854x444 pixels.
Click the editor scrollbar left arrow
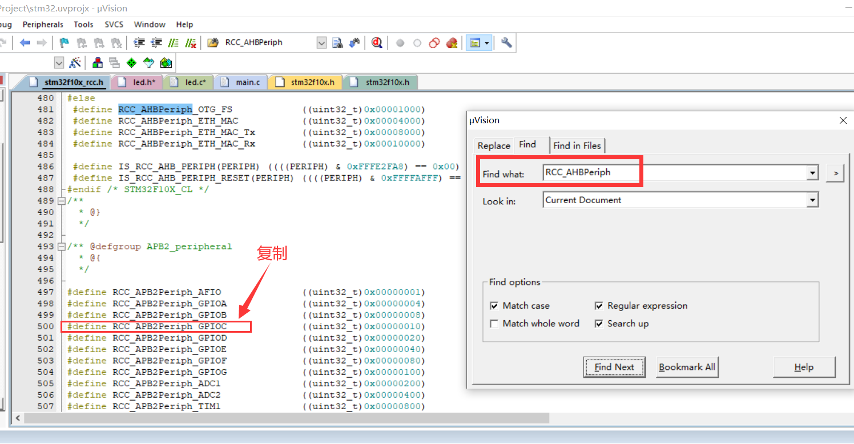[x=18, y=418]
